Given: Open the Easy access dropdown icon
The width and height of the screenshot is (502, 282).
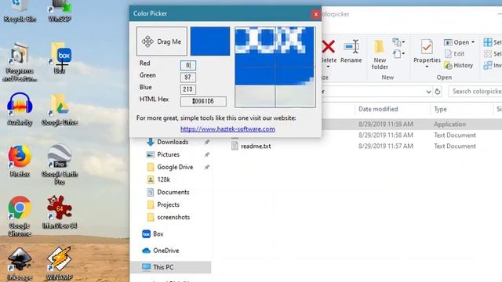Looking at the screenshot, I should (x=398, y=54).
